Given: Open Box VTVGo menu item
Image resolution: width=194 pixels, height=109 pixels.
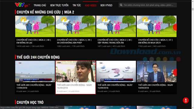Looking at the screenshot, I should (x=106, y=5).
